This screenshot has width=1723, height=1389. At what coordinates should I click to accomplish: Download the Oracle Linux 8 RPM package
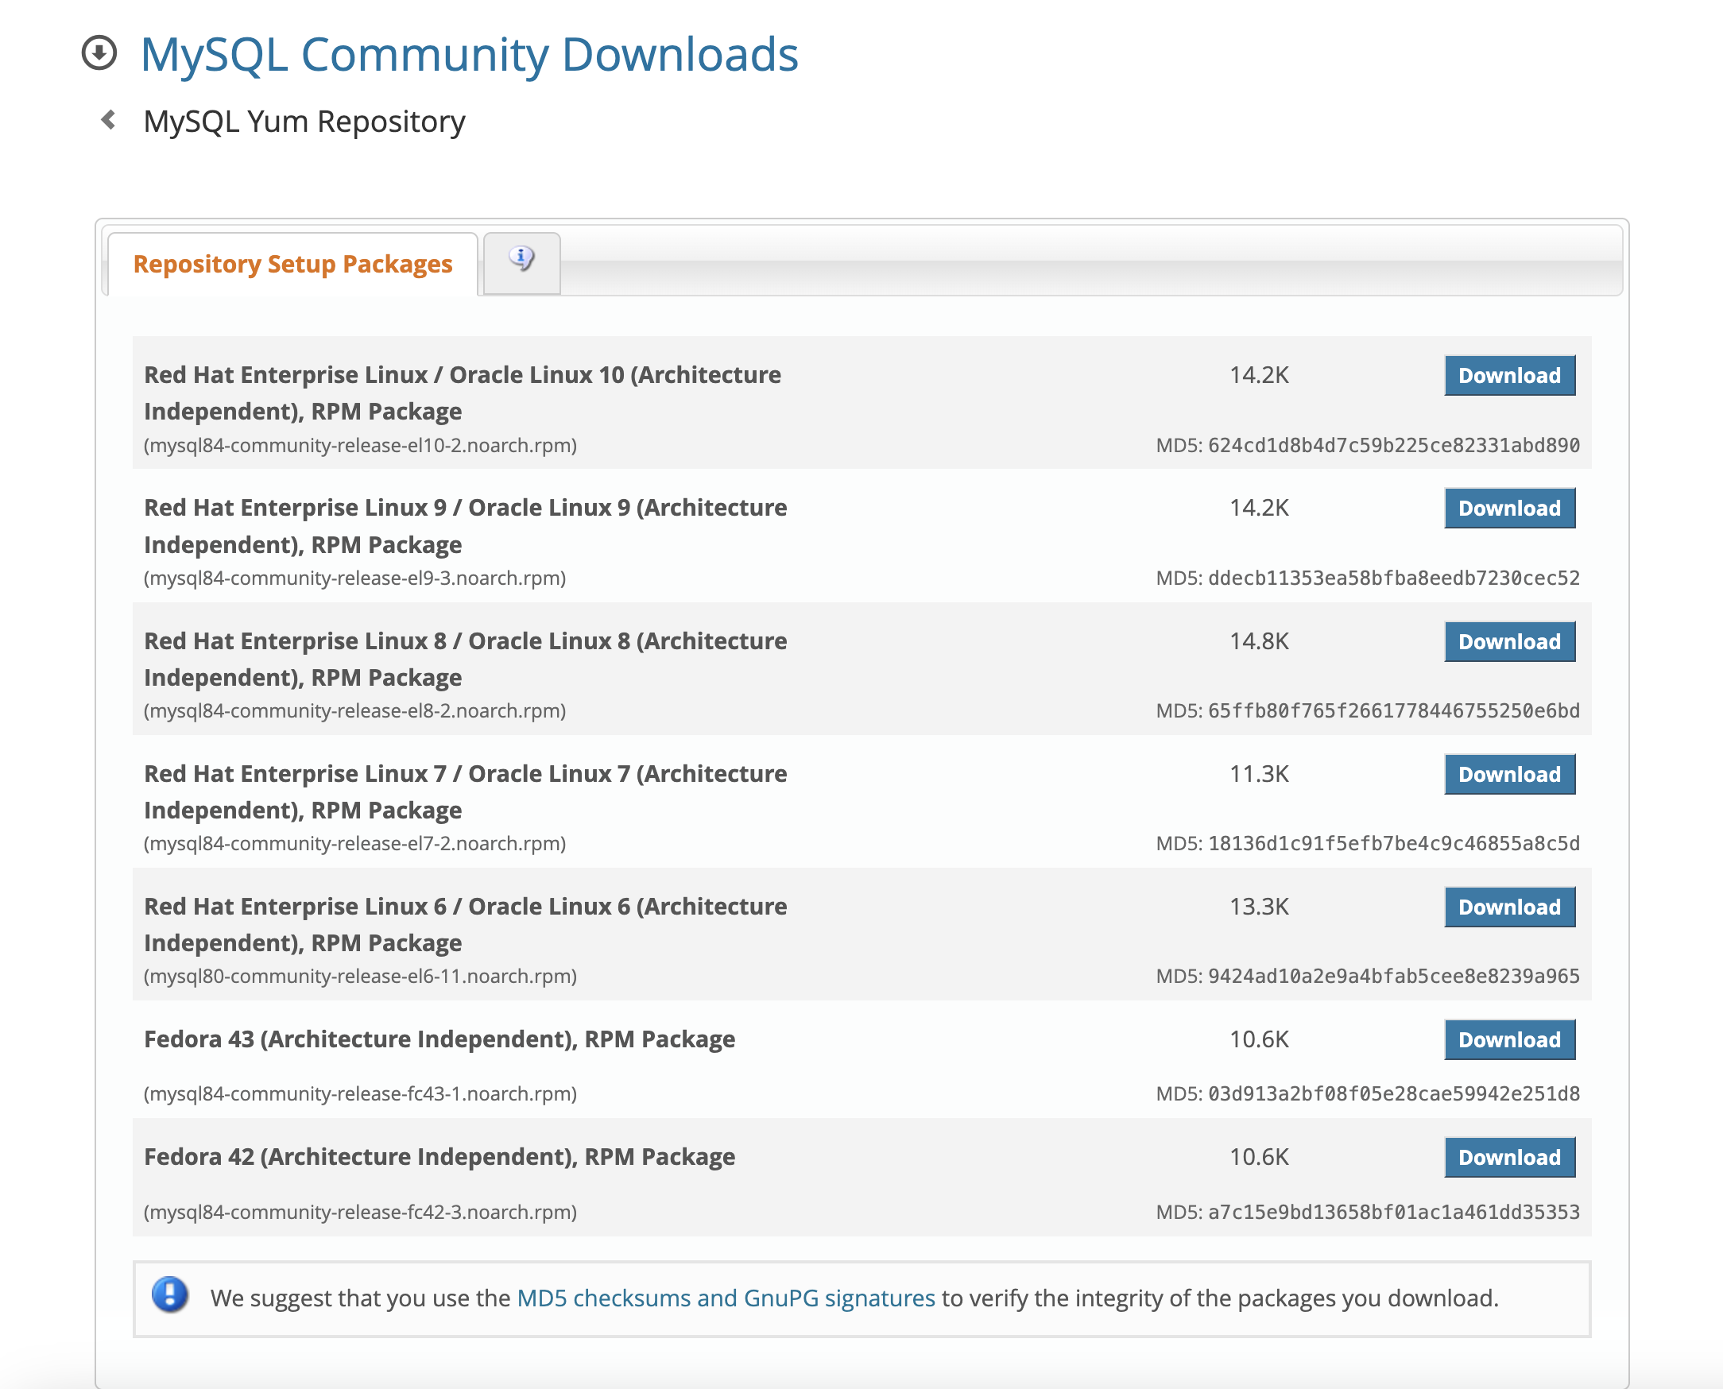(1508, 642)
